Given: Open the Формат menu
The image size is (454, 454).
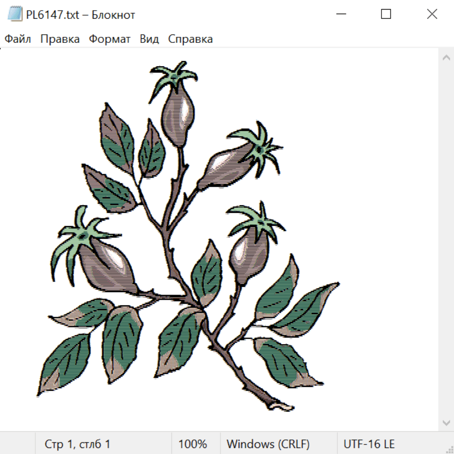Looking at the screenshot, I should click(x=109, y=39).
